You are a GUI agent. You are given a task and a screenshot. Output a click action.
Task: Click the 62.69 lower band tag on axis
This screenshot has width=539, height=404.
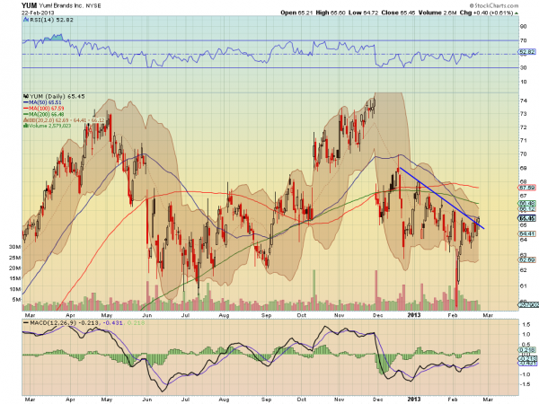tap(526, 260)
